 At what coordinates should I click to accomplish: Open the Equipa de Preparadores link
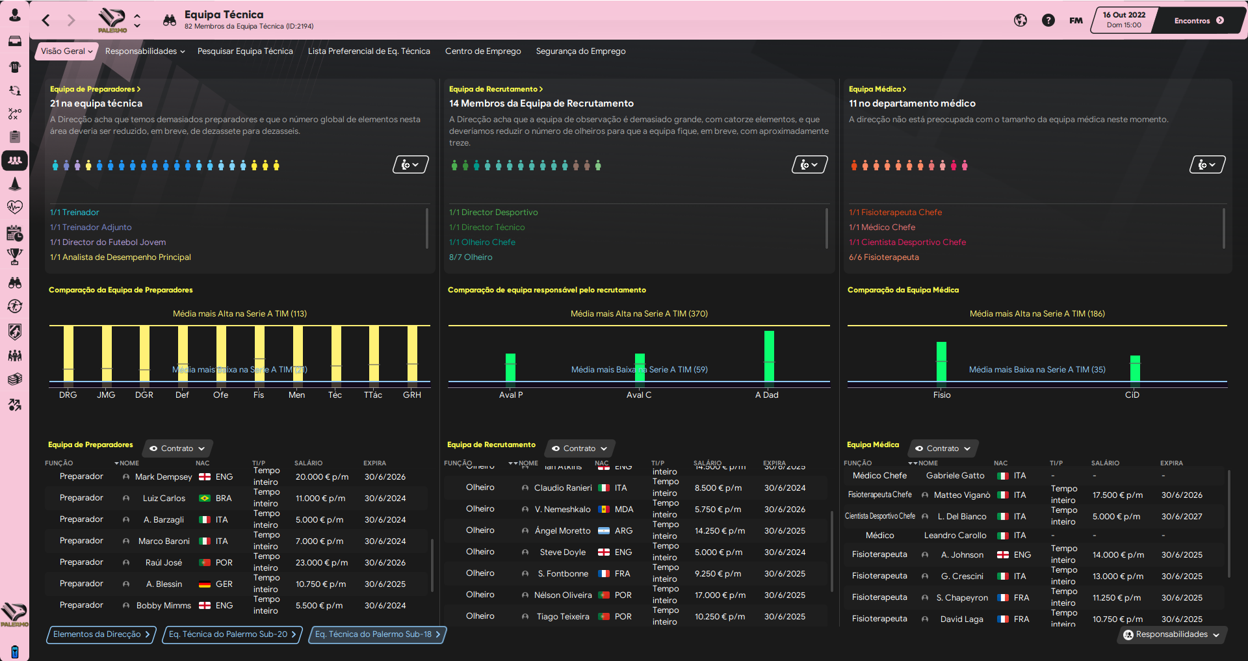[x=96, y=89]
